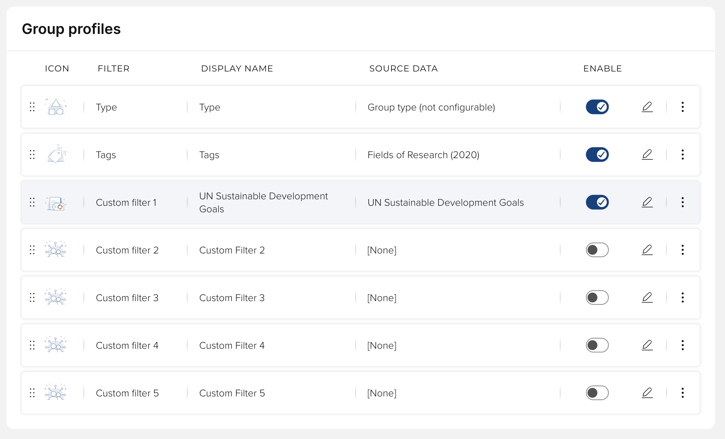The width and height of the screenshot is (725, 439).
Task: Click the edit pencil for Type row
Action: [x=647, y=107]
